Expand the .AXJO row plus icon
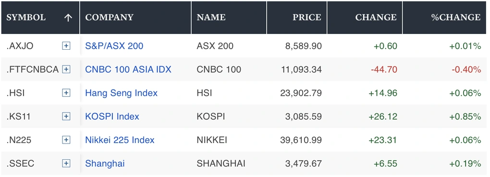The height and width of the screenshot is (177, 490). coord(66,46)
